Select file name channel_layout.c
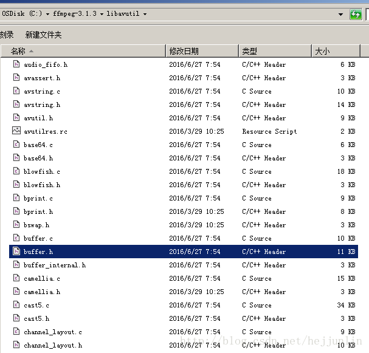Image resolution: width=369 pixels, height=353 pixels. pos(53,332)
